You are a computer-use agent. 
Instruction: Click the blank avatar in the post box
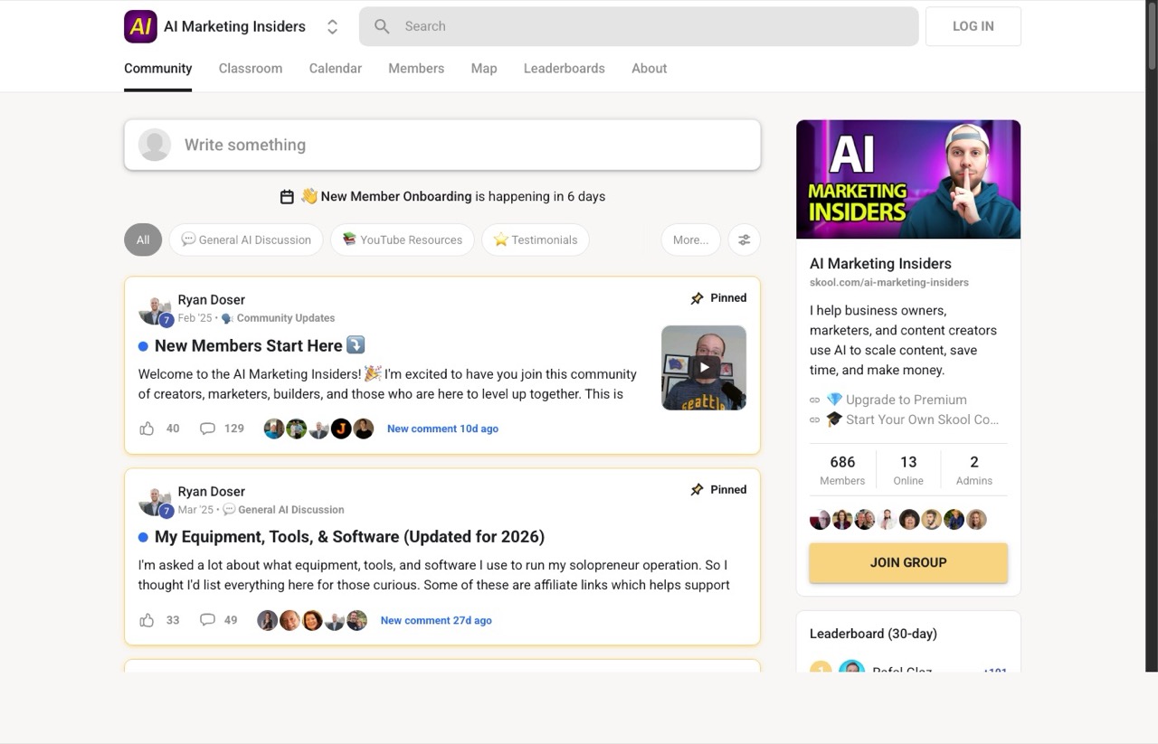click(x=155, y=145)
